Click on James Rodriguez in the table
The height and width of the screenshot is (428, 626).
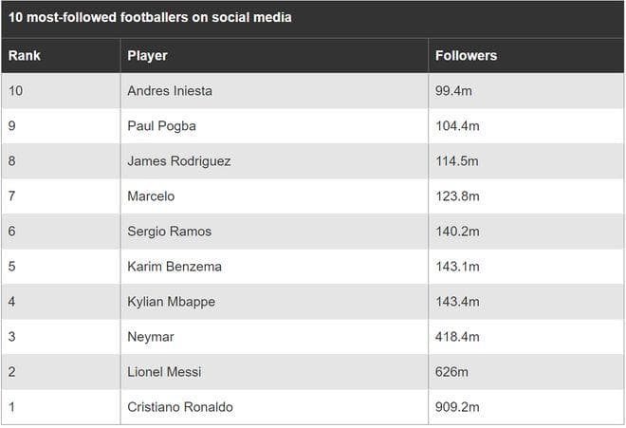point(179,161)
